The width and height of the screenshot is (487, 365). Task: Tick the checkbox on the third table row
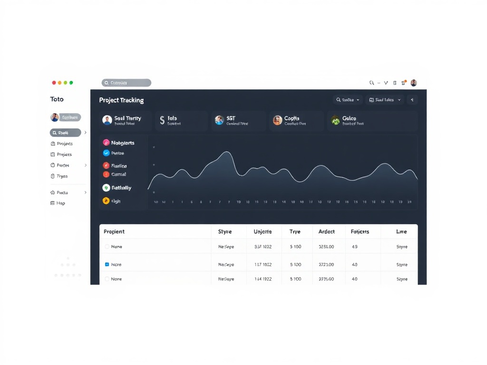coord(107,279)
